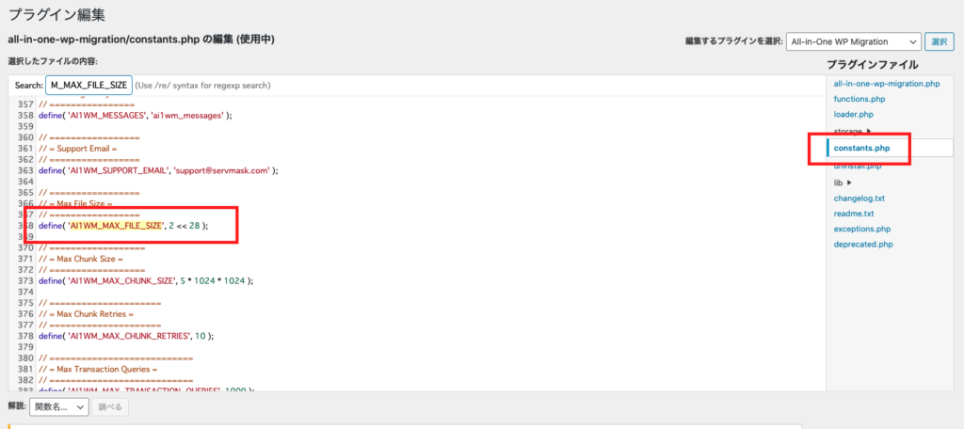Click the 調べる lookup button
Screen dimensions: 964x429
pyautogui.click(x=111, y=406)
